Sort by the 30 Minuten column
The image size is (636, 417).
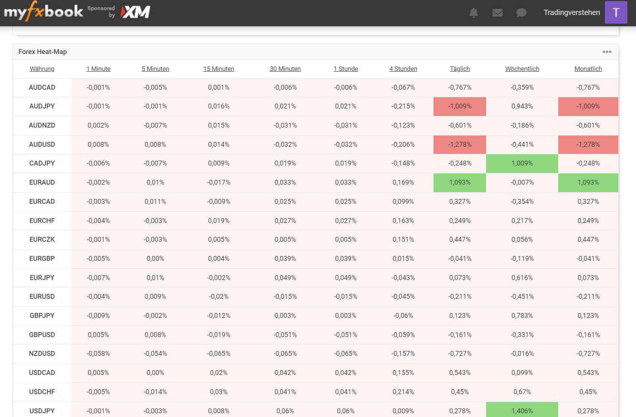click(x=285, y=69)
